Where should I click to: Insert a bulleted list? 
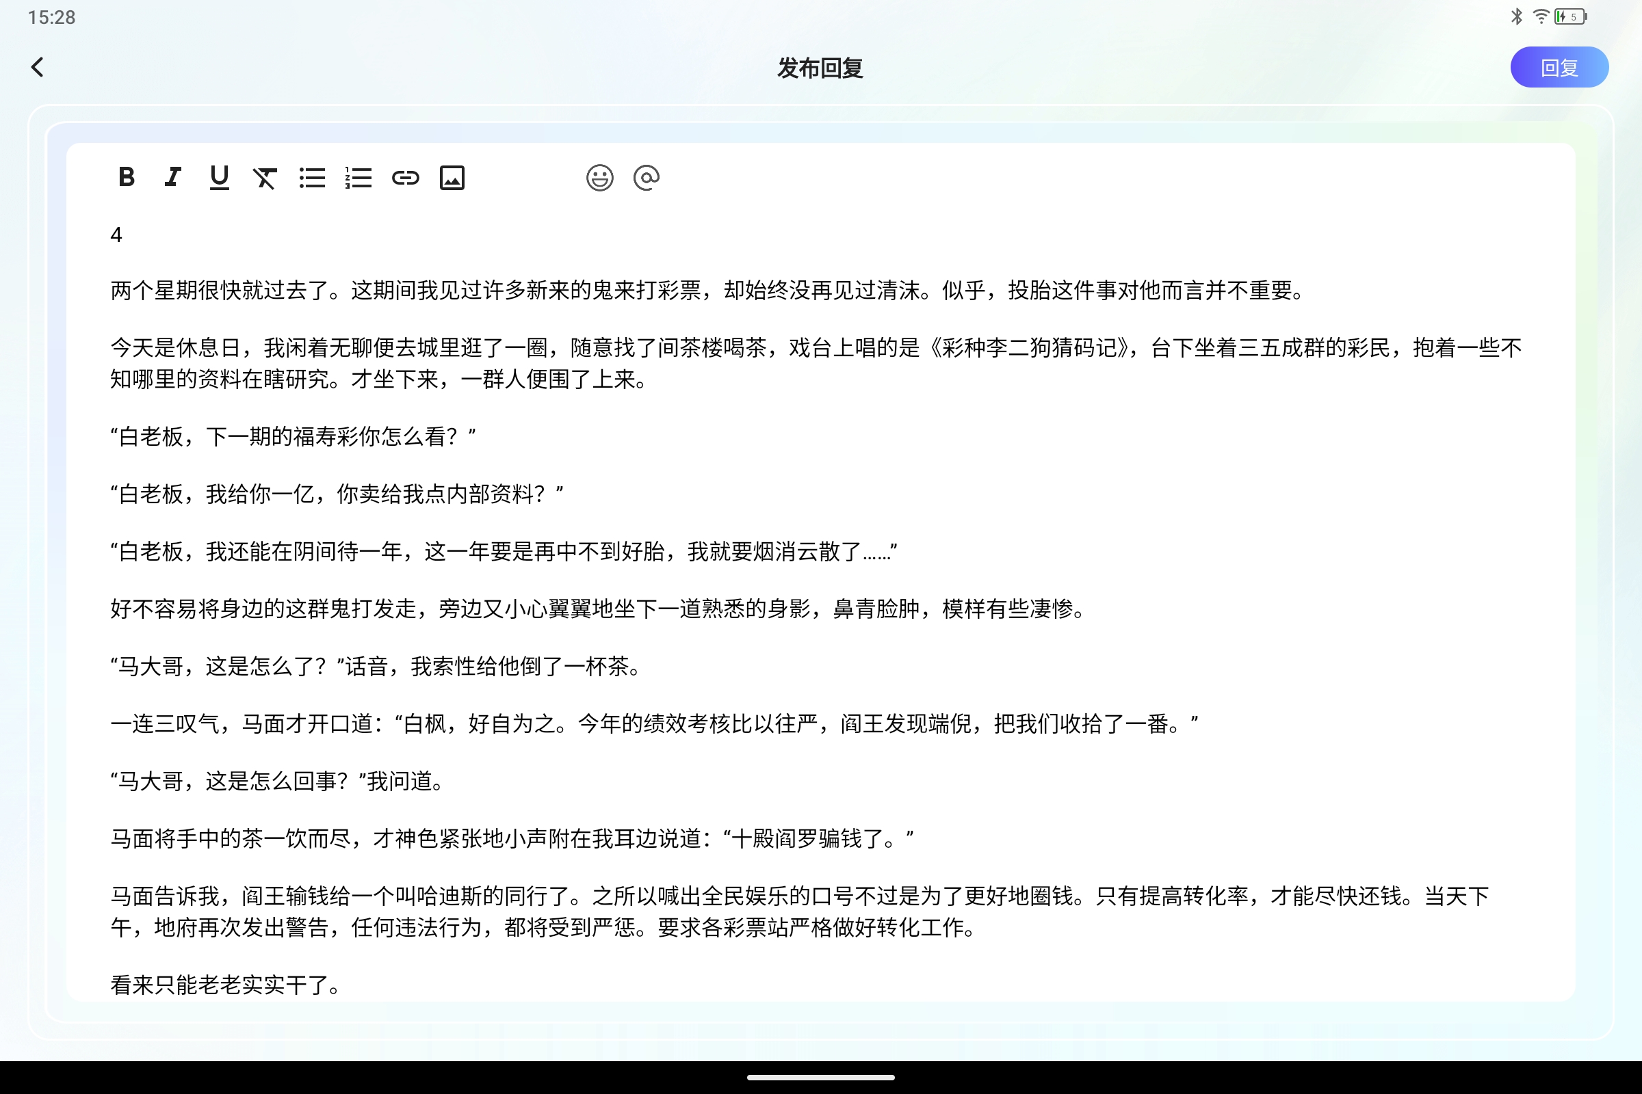coord(312,177)
